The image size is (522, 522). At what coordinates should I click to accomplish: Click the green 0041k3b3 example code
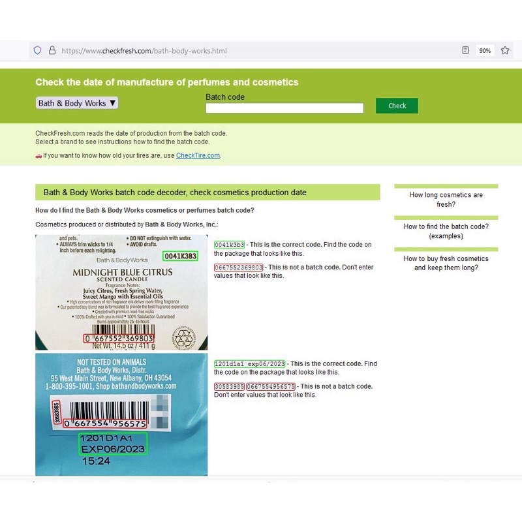(x=229, y=245)
